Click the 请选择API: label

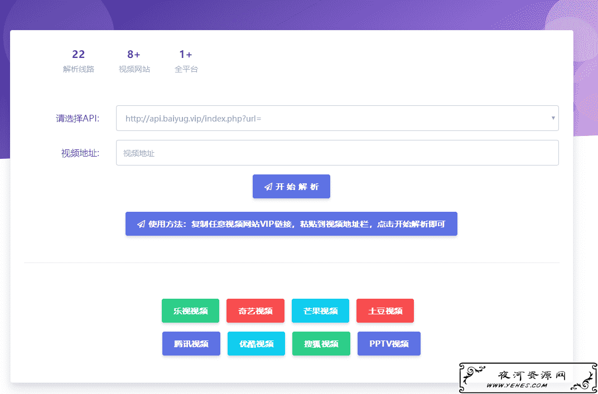[78, 118]
